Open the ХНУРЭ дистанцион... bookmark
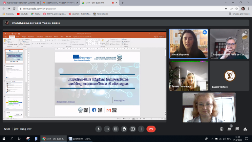This screenshot has width=252, height=142. [54, 14]
